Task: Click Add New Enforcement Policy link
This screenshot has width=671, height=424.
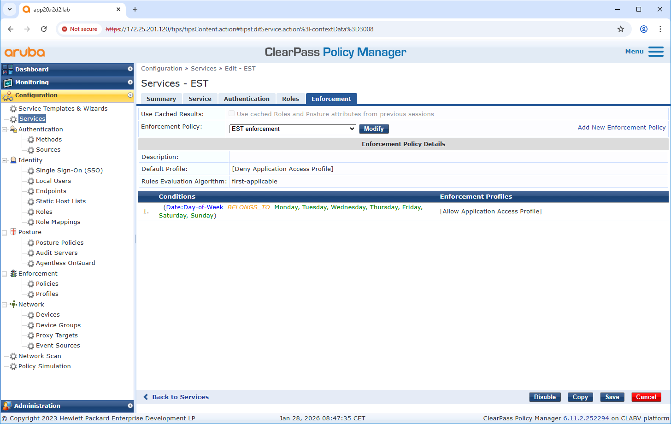Action: point(621,127)
